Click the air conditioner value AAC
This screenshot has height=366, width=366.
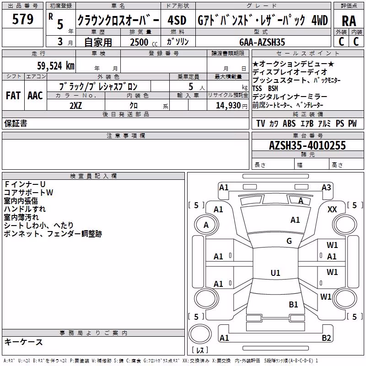point(35,96)
